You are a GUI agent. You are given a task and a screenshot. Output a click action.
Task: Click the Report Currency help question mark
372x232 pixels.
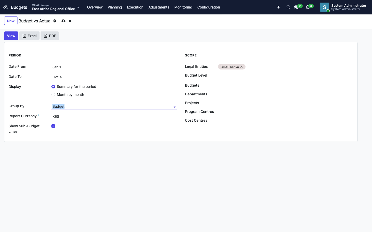[38, 115]
